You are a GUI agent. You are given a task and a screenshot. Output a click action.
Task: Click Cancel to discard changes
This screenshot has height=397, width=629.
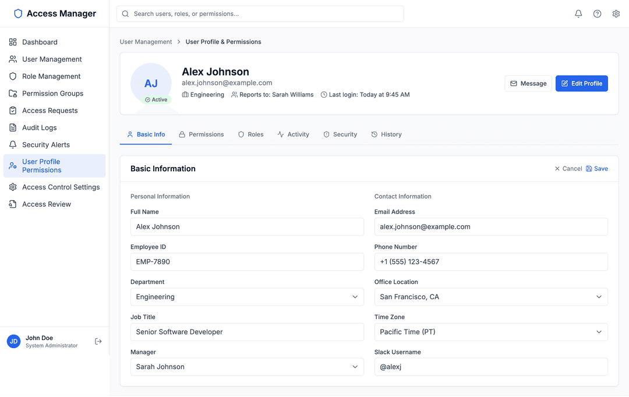click(568, 168)
